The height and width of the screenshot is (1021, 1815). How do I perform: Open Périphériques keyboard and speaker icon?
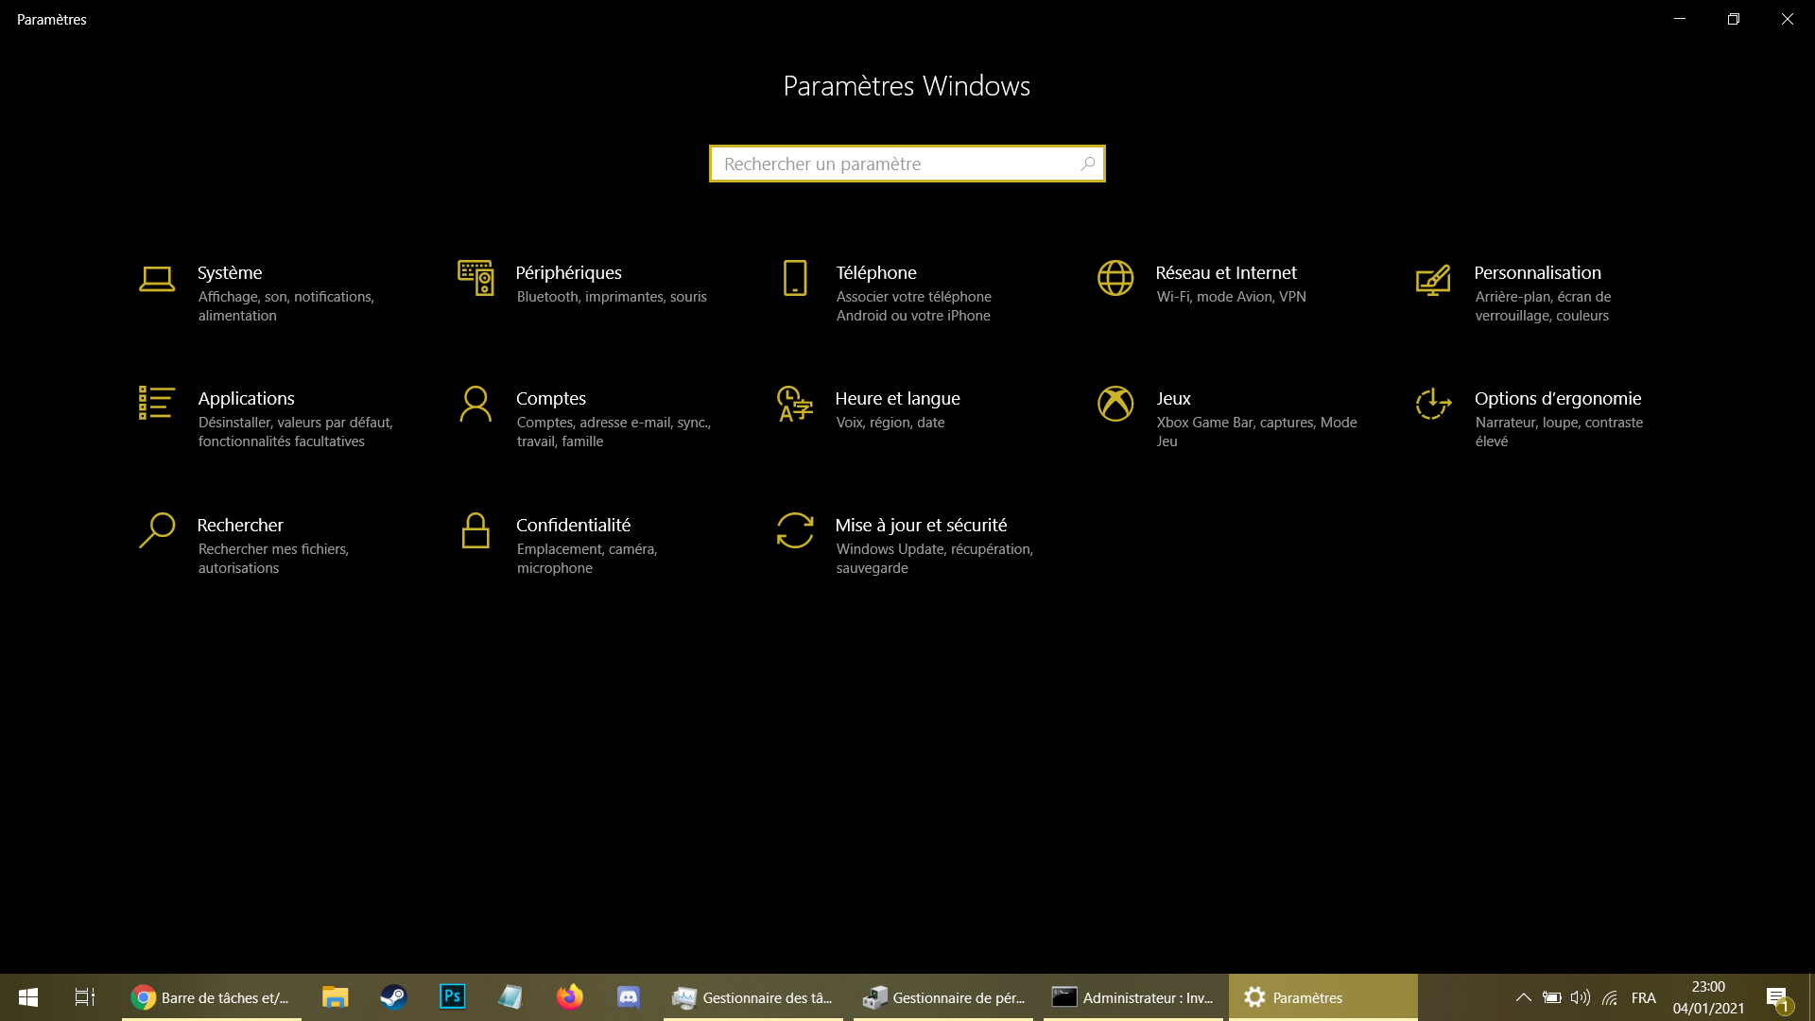pos(475,278)
